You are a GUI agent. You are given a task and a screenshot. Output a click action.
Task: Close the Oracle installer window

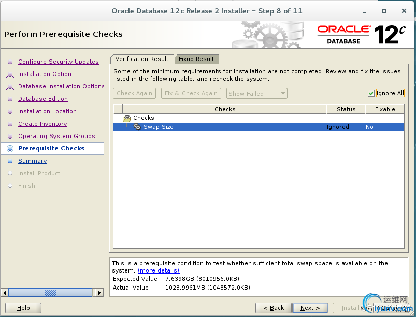[404, 11]
